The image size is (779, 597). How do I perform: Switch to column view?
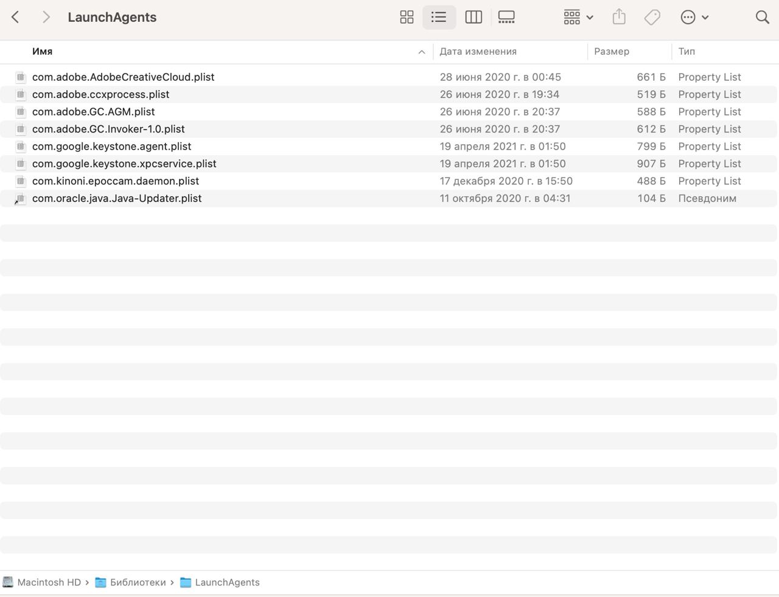click(x=473, y=17)
